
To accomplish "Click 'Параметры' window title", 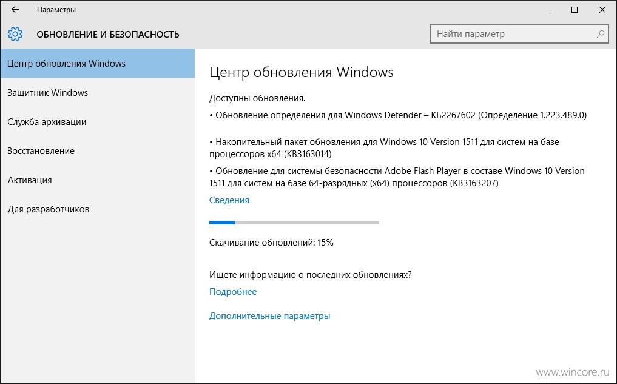I will [56, 10].
